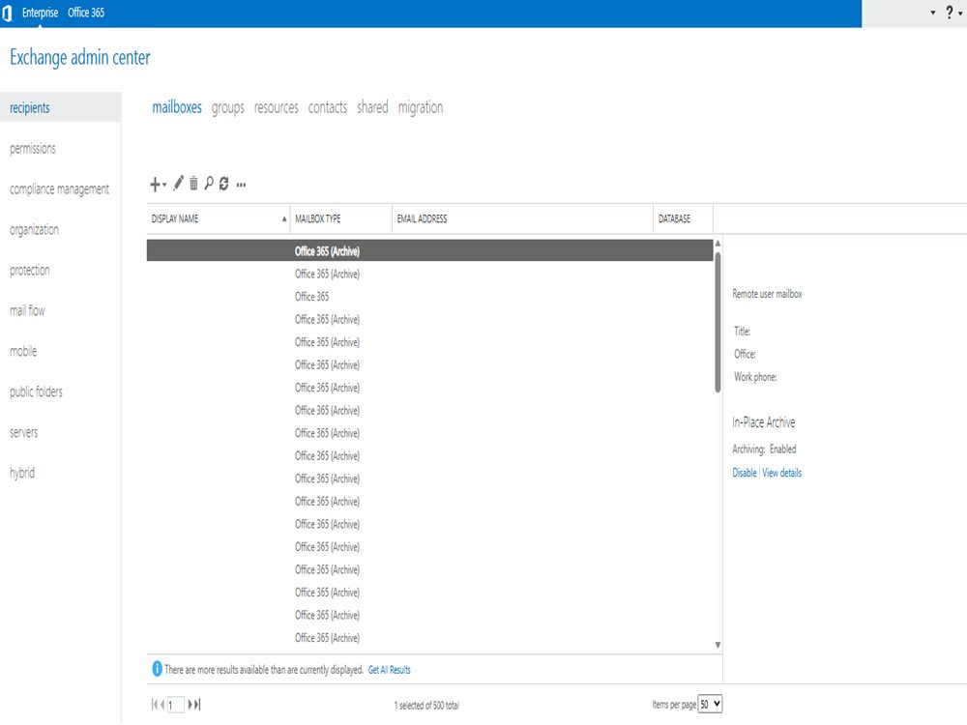The width and height of the screenshot is (967, 725).
Task: Navigate to mail flow
Action: [27, 310]
